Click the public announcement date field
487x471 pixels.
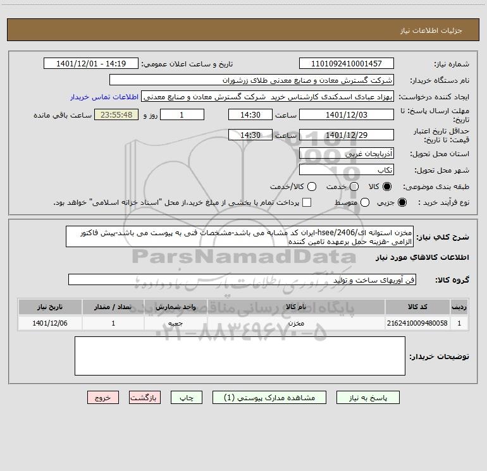tap(91, 63)
